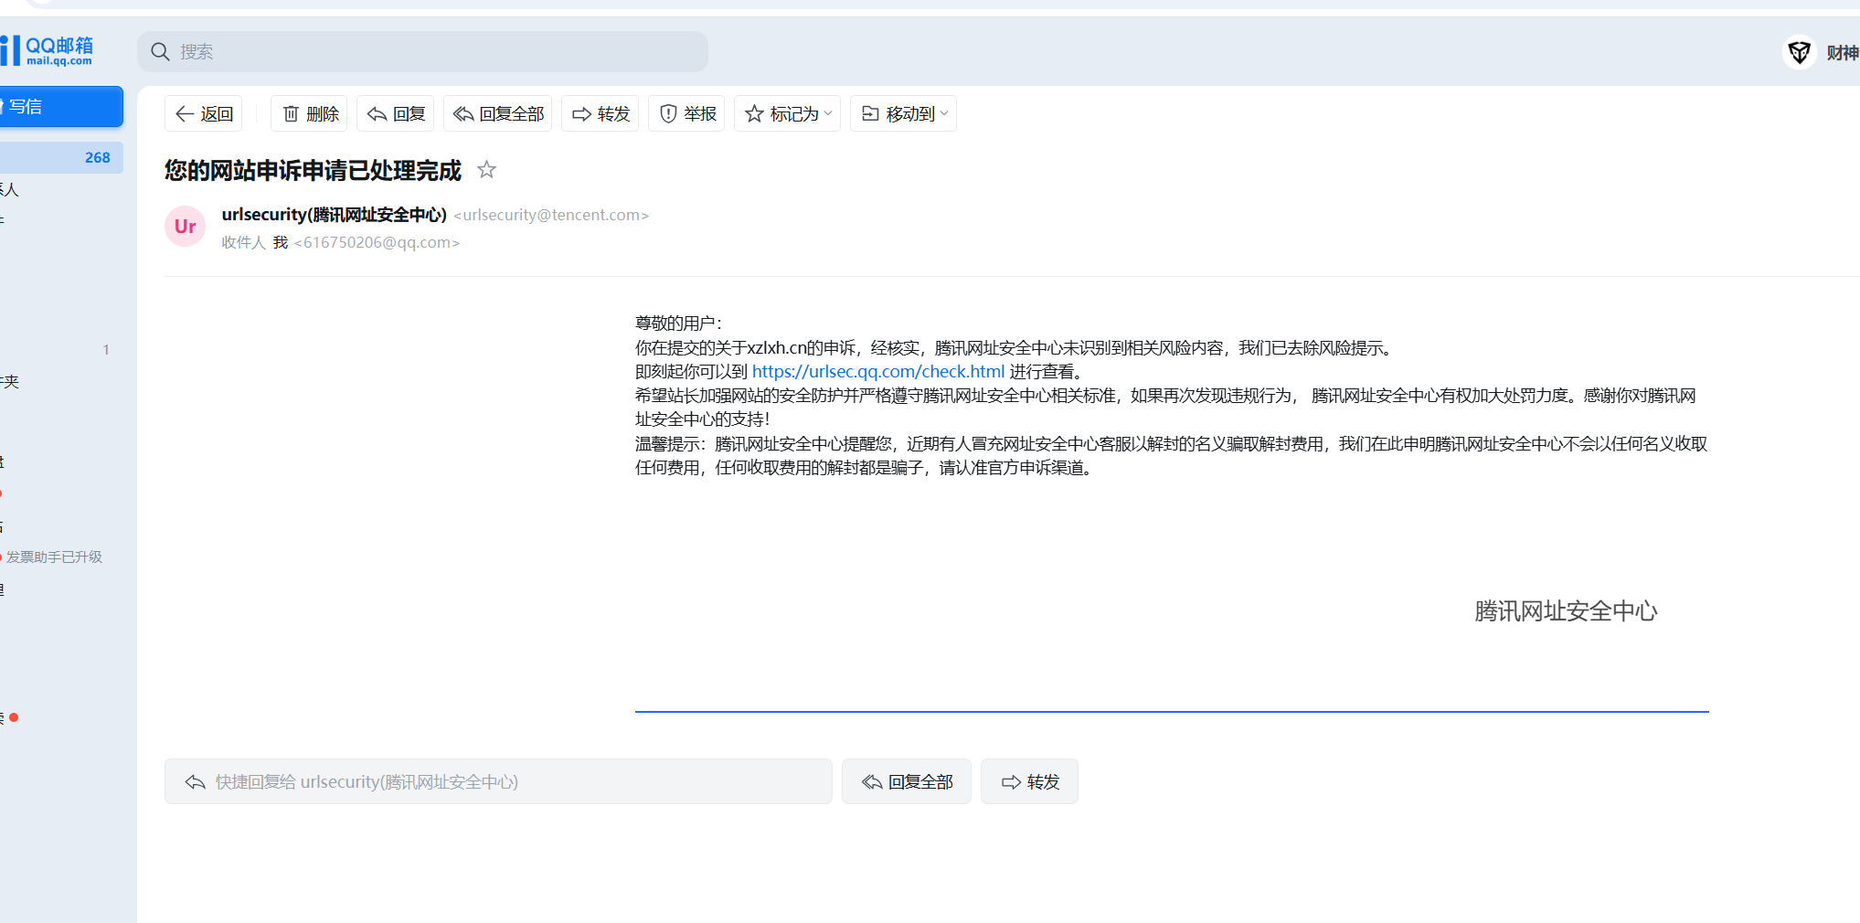
Task: Click the subject 您的网站申诉申请已处理完成
Action: pyautogui.click(x=314, y=171)
